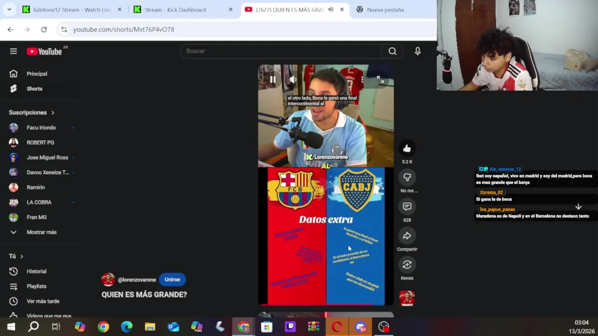Click the Buscar search field
Screen dimensions: 598x336
[x=280, y=51]
